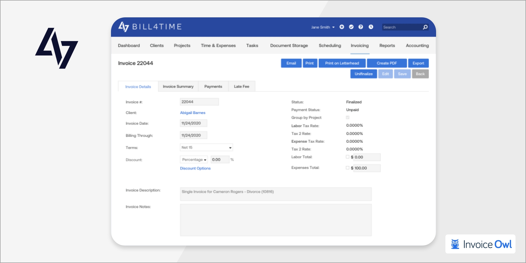Click the Invoice Date field
Screen dimensions: 526x263
click(x=194, y=123)
